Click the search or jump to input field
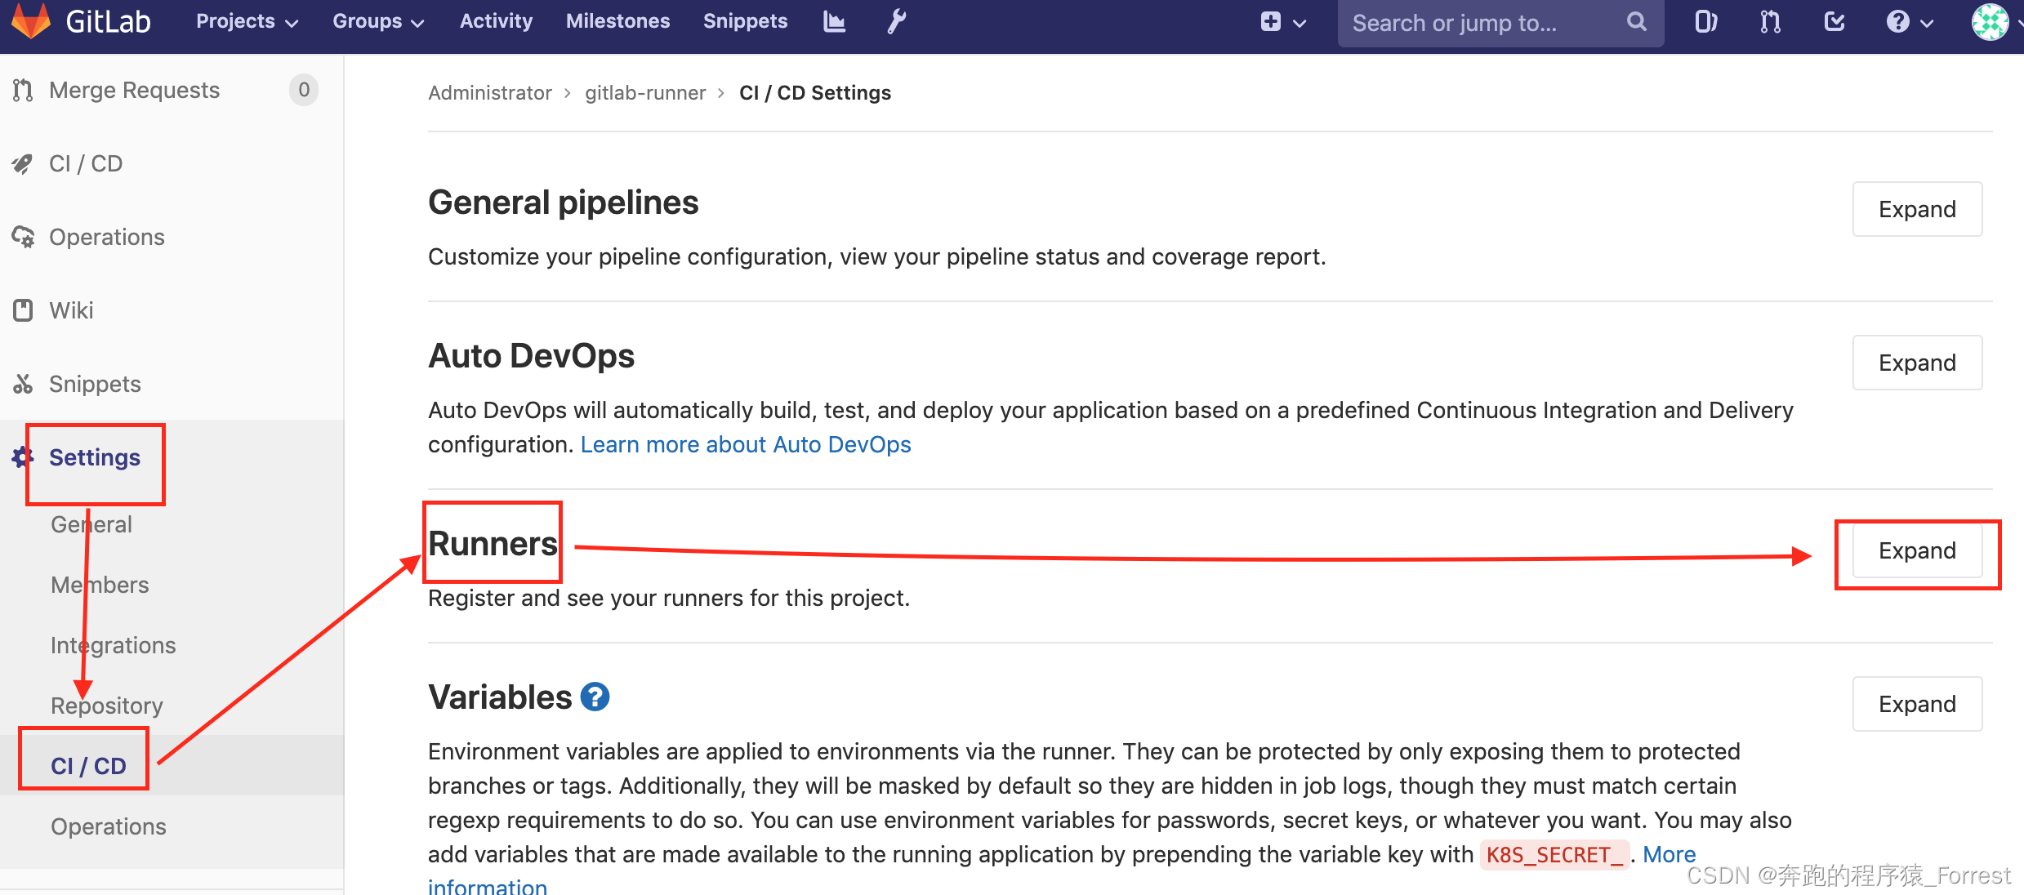 (x=1470, y=24)
